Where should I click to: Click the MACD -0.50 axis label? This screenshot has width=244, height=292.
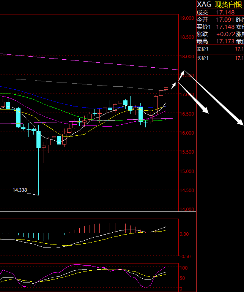185,257
